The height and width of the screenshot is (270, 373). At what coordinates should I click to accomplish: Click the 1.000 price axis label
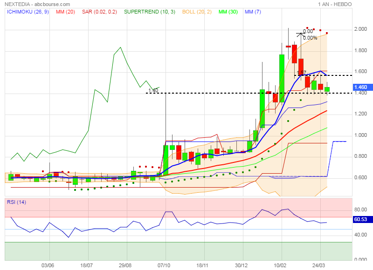[360, 135]
